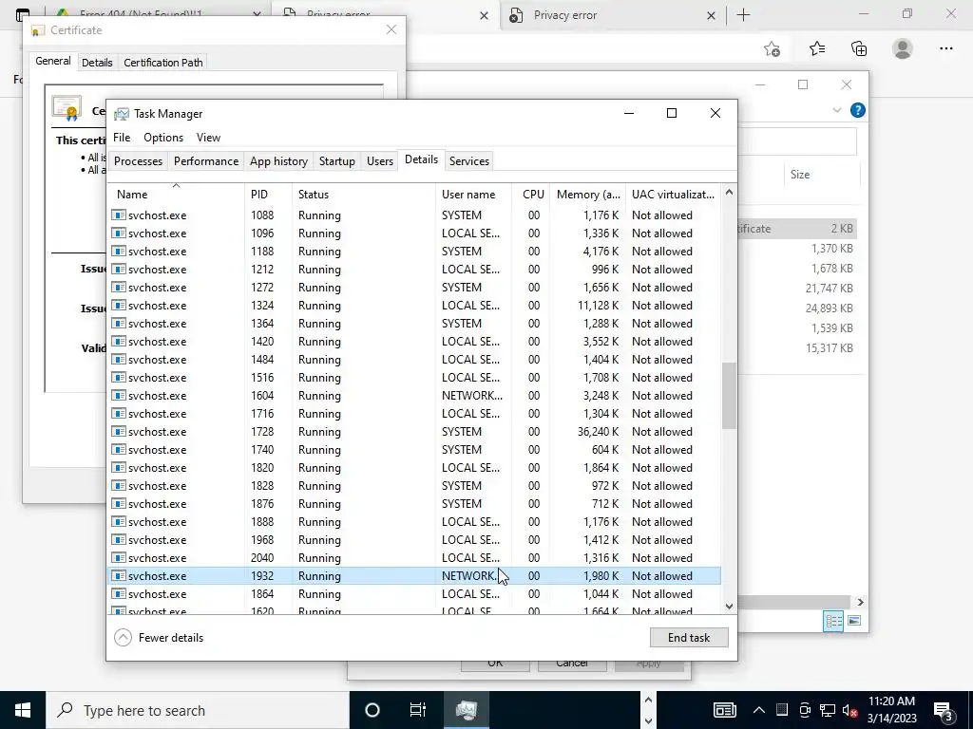Sort processes by the PID column
The image size is (973, 729).
pos(268,194)
